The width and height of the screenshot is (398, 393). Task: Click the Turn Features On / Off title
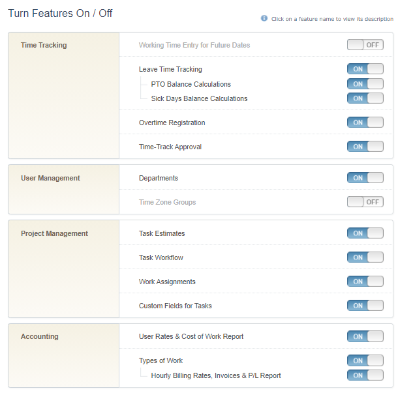(x=60, y=13)
